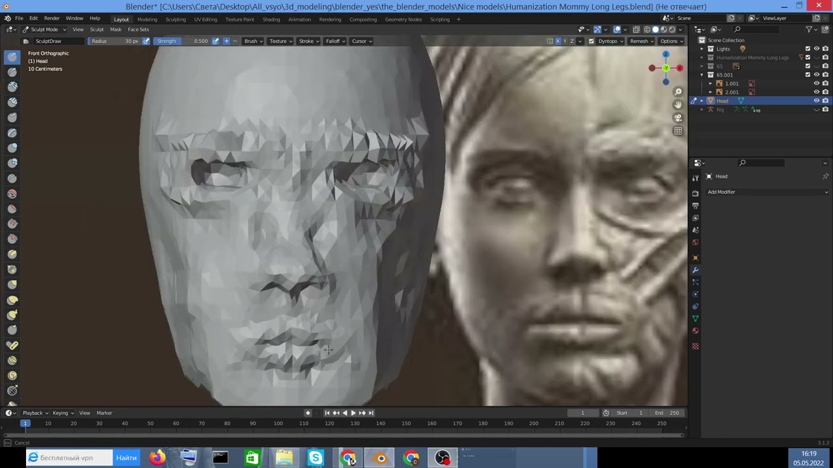Select the Draw Sharp brush tool

12,71
